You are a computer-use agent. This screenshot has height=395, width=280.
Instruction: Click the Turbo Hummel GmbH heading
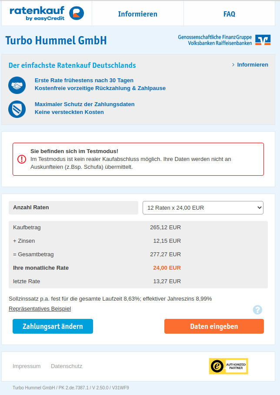click(56, 40)
